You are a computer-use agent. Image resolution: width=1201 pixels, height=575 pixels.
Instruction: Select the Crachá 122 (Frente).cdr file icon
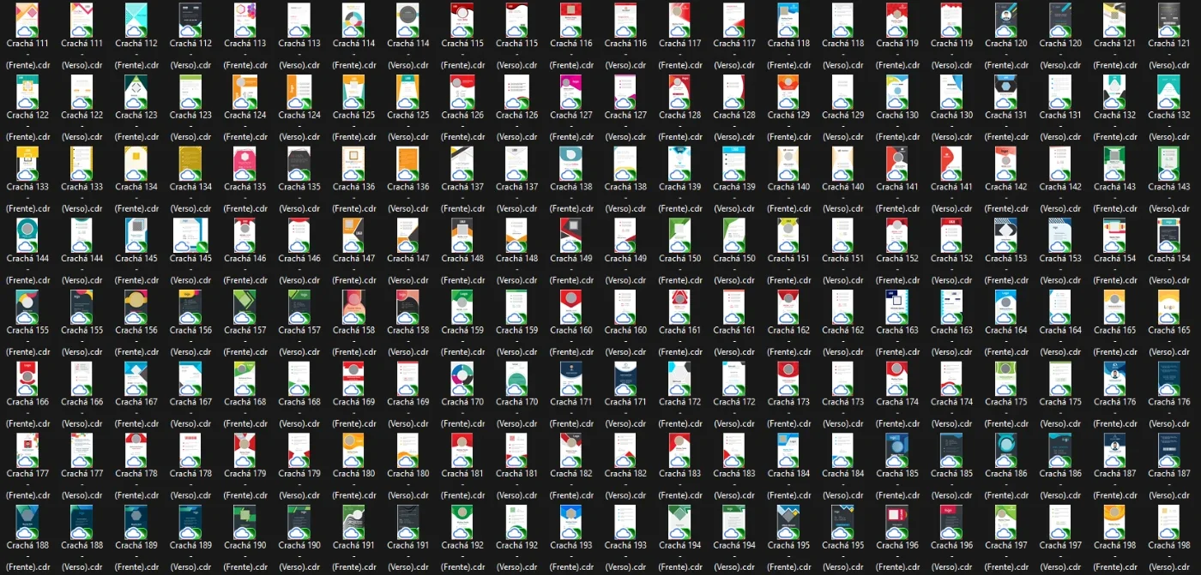pos(27,91)
